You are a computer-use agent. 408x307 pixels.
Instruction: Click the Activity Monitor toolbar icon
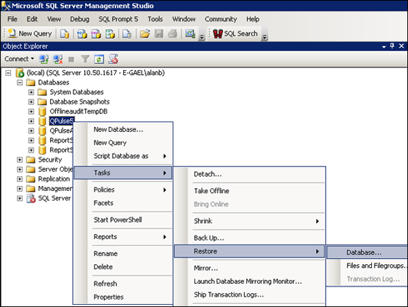tap(190, 33)
